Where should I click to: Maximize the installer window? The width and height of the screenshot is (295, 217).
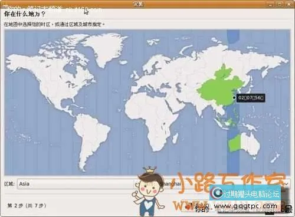click(280, 4)
